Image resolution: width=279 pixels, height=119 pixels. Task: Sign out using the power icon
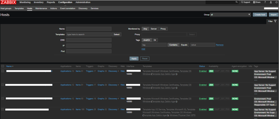tap(276, 2)
